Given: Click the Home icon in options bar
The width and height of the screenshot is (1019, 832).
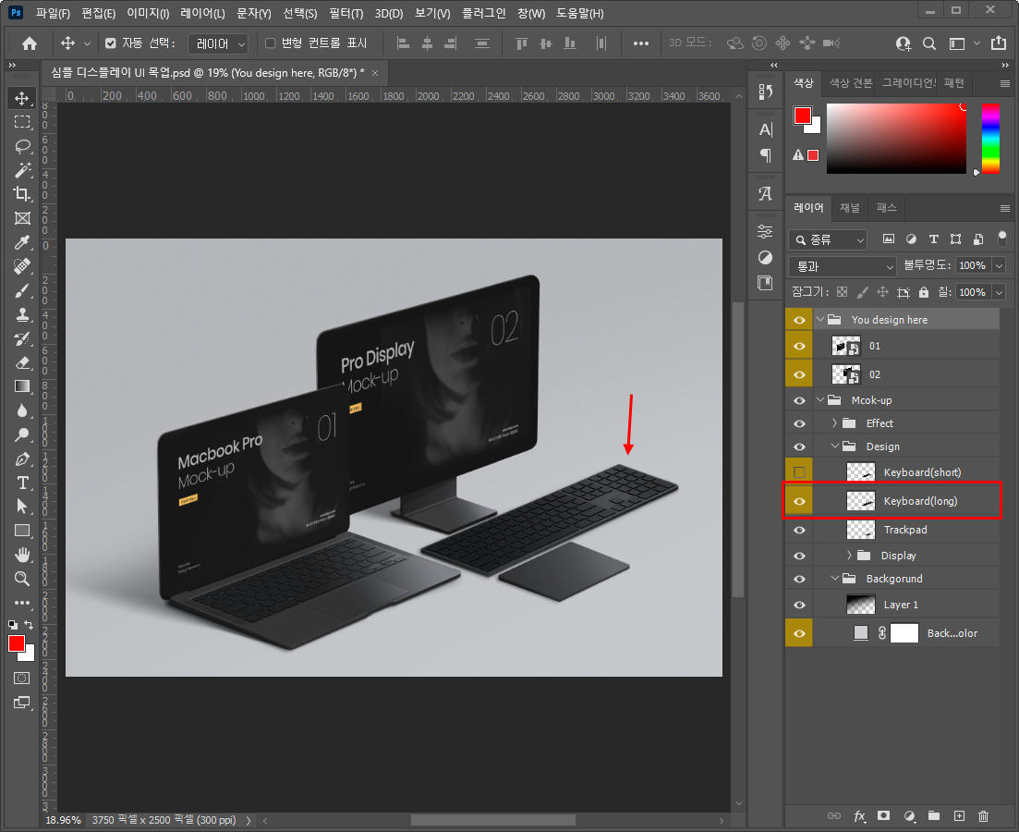Looking at the screenshot, I should click(30, 43).
